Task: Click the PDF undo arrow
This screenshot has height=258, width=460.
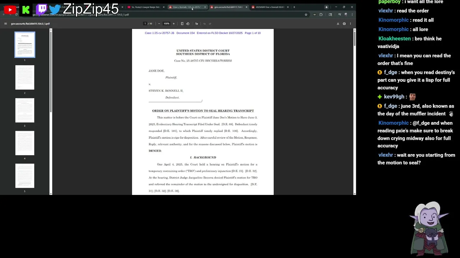Action: point(204,24)
